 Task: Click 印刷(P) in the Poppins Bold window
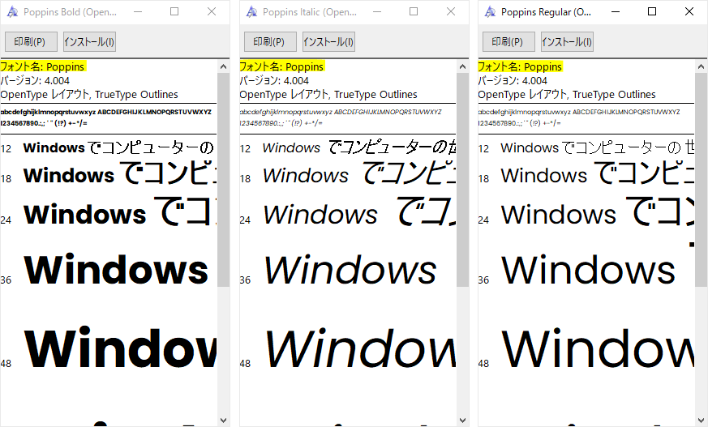[31, 42]
